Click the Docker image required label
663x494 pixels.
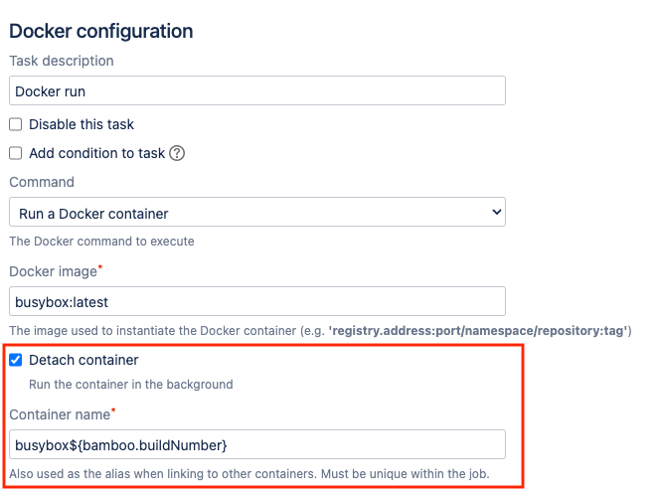click(x=56, y=271)
